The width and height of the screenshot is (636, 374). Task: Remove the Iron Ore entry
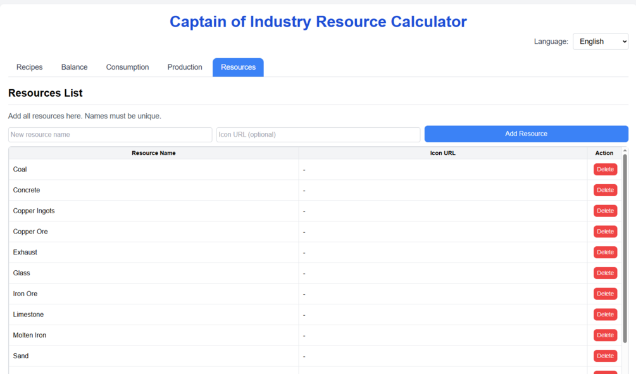tap(605, 294)
